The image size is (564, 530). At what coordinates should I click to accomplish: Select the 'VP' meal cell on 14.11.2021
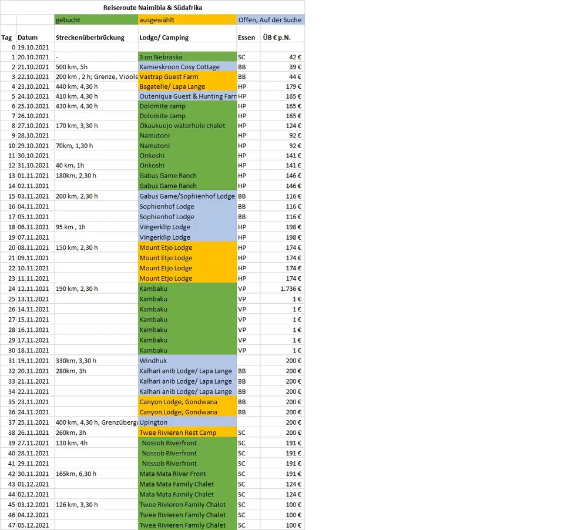click(x=249, y=309)
